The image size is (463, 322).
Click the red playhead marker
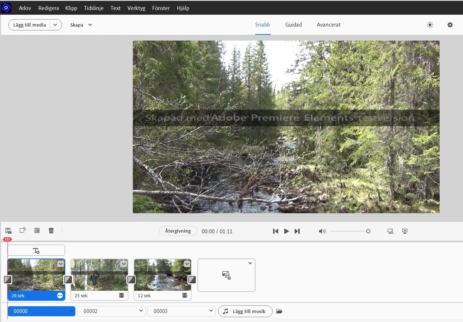tap(8, 239)
